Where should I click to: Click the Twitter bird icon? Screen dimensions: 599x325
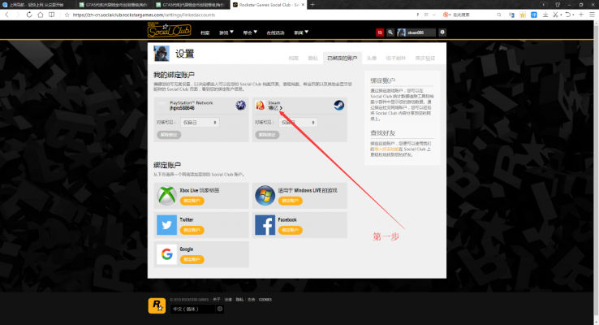click(167, 225)
